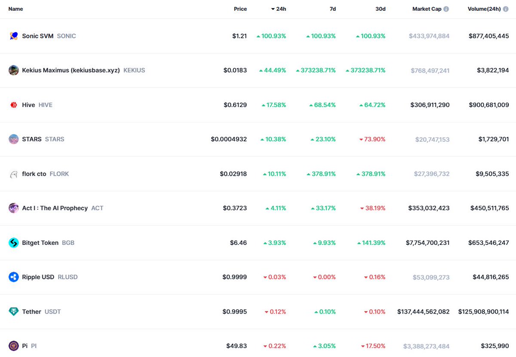The image size is (516, 357).
Task: Click Bitget 7d change 9.93%
Action: click(325, 243)
